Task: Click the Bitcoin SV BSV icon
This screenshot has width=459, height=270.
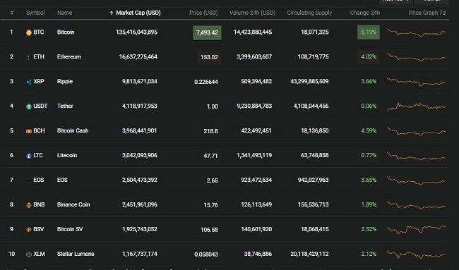Action: click(x=29, y=230)
